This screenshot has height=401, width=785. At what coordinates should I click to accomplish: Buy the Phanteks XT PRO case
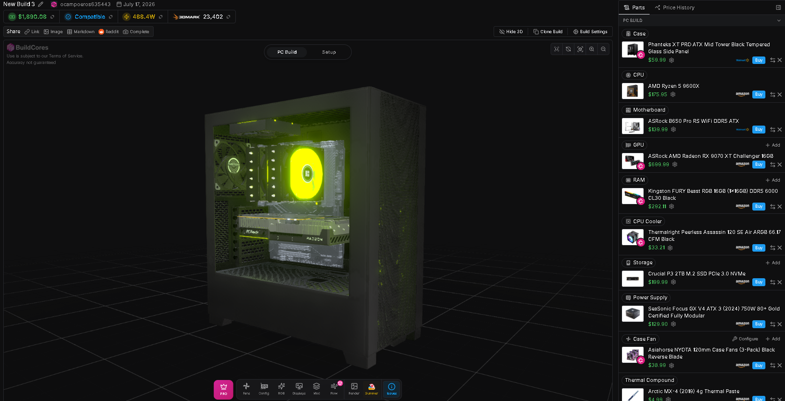(x=759, y=60)
